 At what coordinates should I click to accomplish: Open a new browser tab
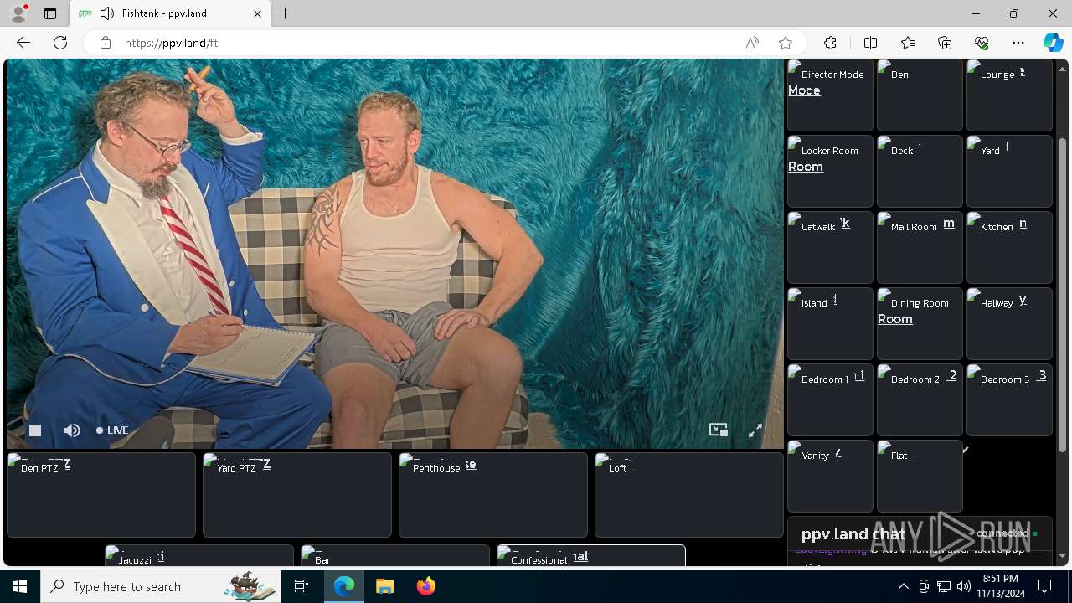click(x=286, y=13)
